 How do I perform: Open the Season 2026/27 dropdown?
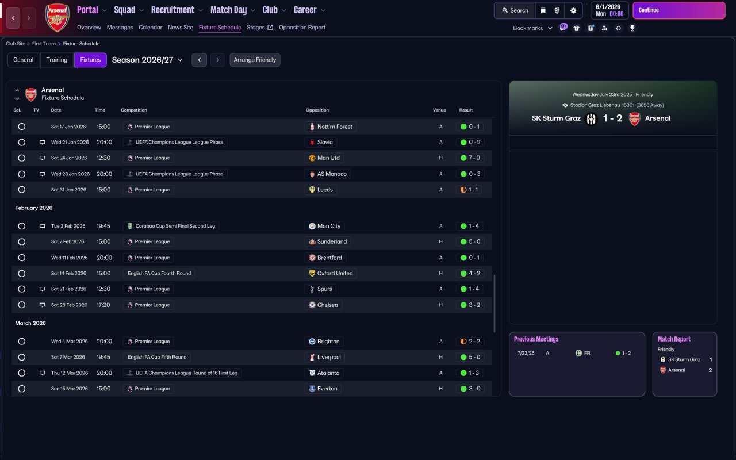(x=147, y=60)
